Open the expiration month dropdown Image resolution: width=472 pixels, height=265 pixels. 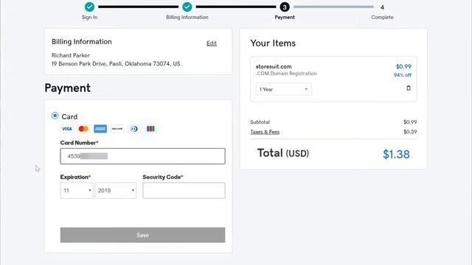click(x=77, y=191)
